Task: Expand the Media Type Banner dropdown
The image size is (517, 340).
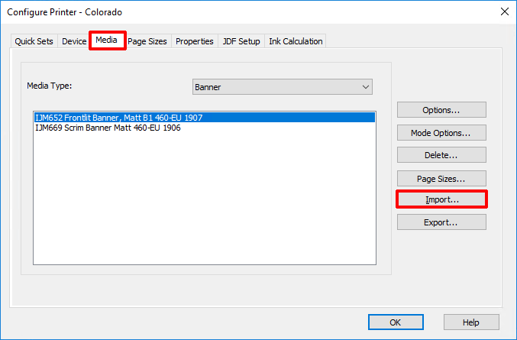Action: (x=283, y=87)
